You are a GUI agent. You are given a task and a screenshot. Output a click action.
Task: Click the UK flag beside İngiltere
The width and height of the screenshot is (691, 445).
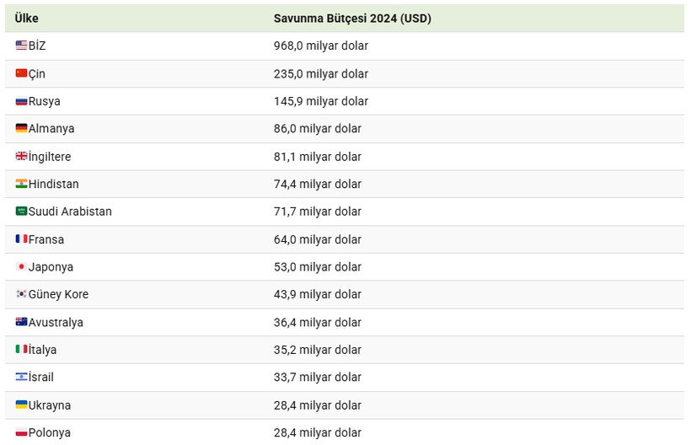click(x=21, y=156)
